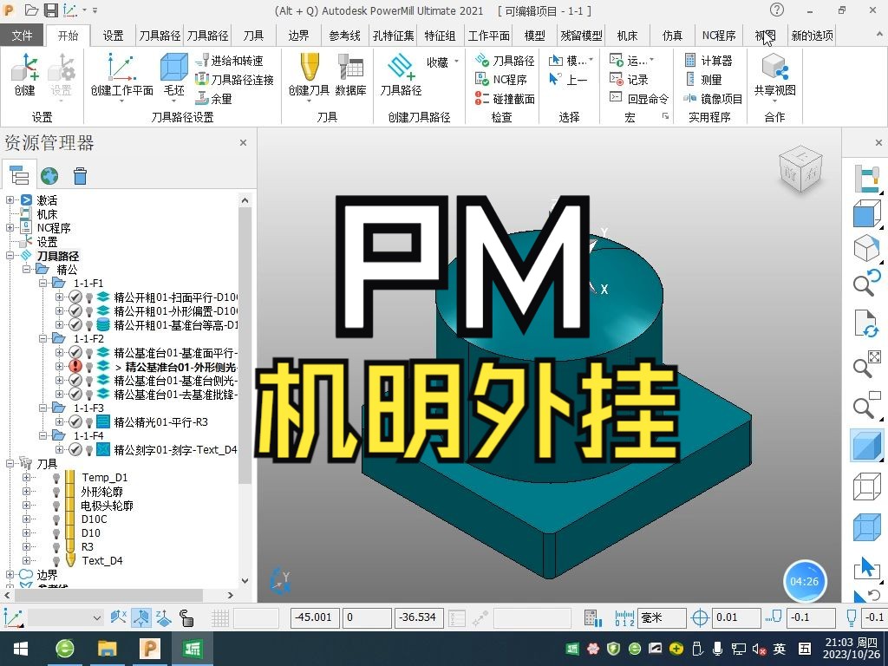Viewport: 888px width, 666px height.
Task: Open Collision Section (碰撞截面)
Action: tap(505, 99)
